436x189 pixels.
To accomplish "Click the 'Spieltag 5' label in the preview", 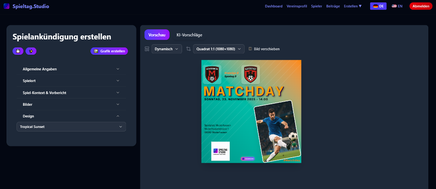I will point(230,76).
